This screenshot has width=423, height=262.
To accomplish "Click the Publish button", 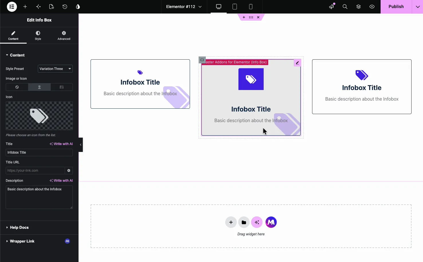I will click(396, 7).
